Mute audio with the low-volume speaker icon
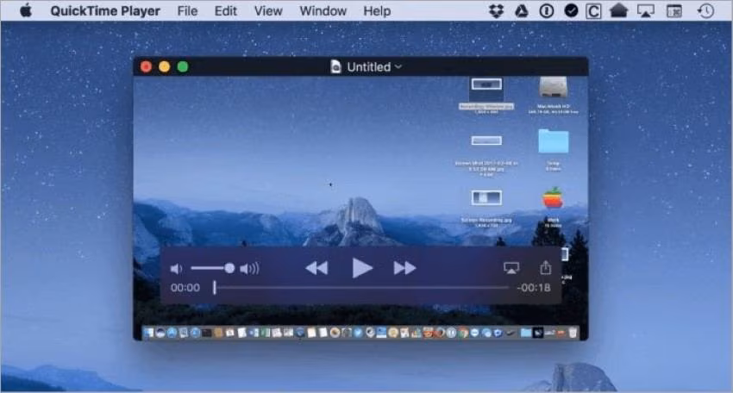 tap(176, 269)
